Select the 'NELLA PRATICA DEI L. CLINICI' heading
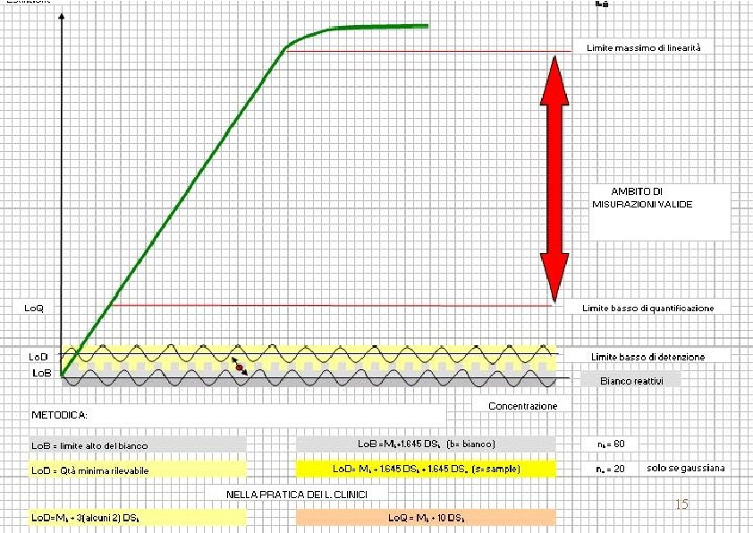 [x=297, y=495]
